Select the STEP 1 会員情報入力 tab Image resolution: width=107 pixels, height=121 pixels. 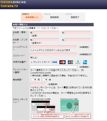pos(32,17)
